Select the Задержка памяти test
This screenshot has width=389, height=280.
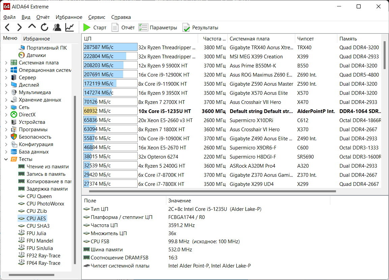47,189
